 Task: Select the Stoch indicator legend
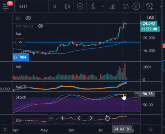pyautogui.click(x=21, y=97)
